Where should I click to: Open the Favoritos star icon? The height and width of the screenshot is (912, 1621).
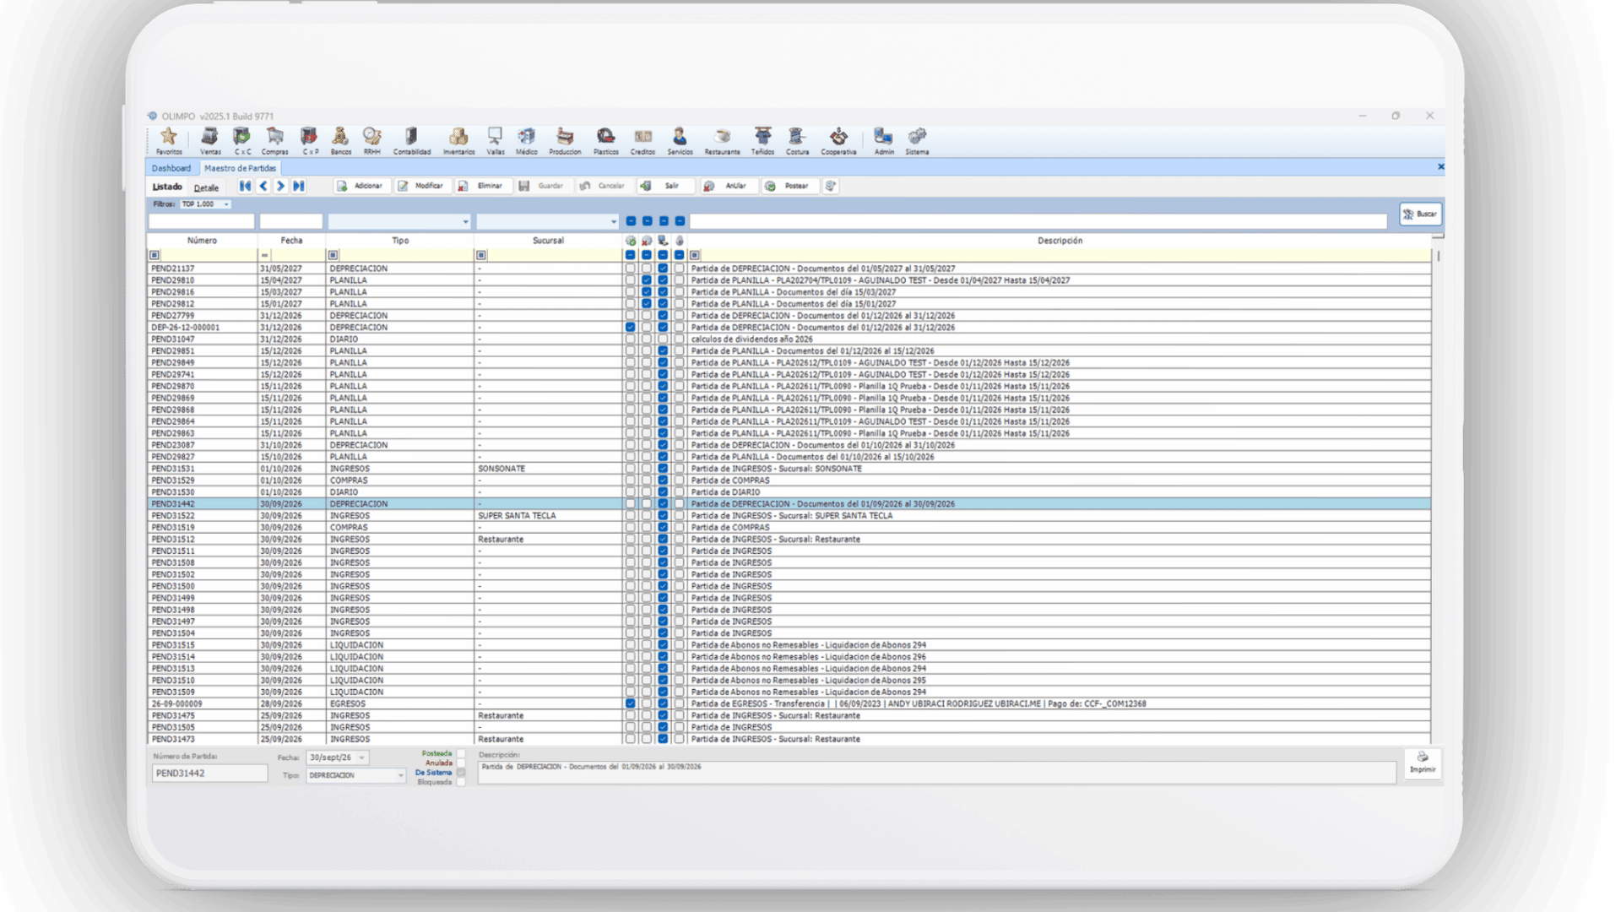(169, 140)
